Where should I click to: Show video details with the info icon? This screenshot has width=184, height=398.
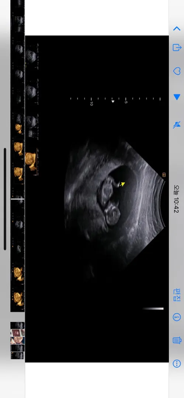point(177,317)
